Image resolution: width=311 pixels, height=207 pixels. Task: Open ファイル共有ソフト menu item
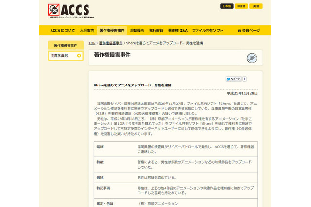click(207, 30)
